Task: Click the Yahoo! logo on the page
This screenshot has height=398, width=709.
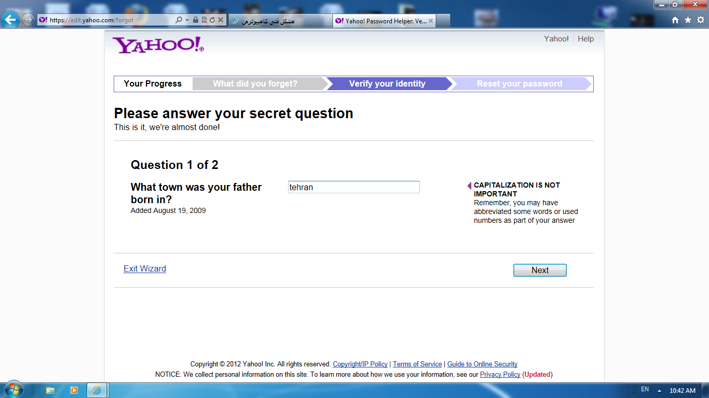Action: (158, 45)
